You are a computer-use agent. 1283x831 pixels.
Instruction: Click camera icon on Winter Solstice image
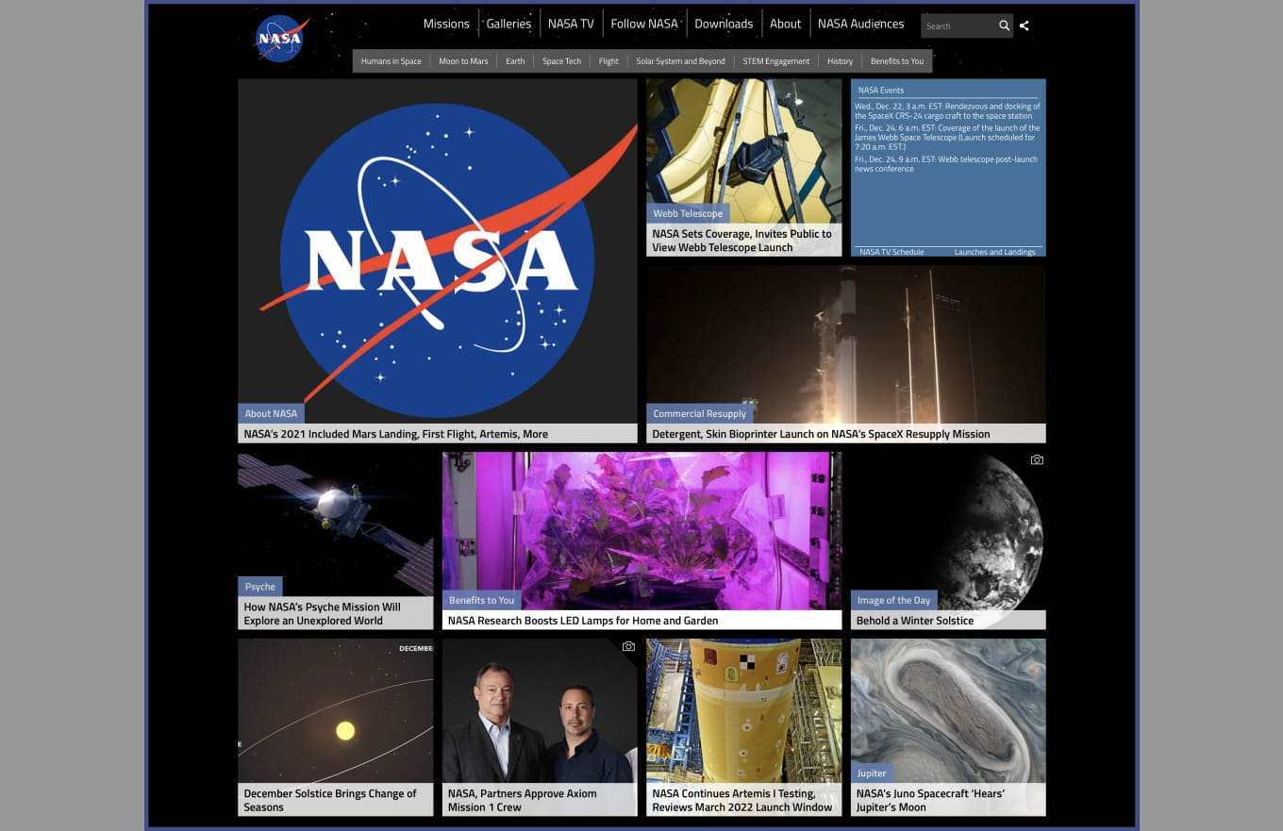pyautogui.click(x=1037, y=460)
